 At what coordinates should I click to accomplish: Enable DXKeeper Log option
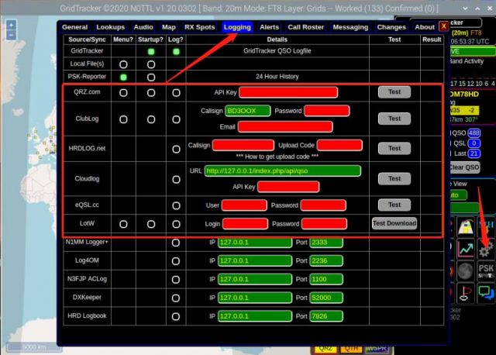coord(176,298)
